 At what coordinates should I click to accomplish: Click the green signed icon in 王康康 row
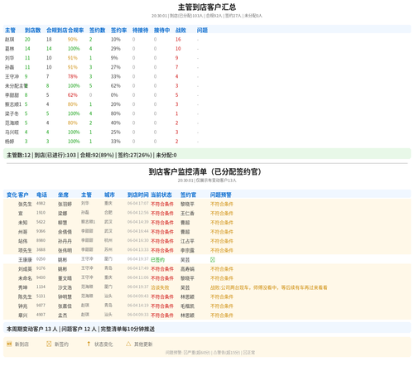213,259
